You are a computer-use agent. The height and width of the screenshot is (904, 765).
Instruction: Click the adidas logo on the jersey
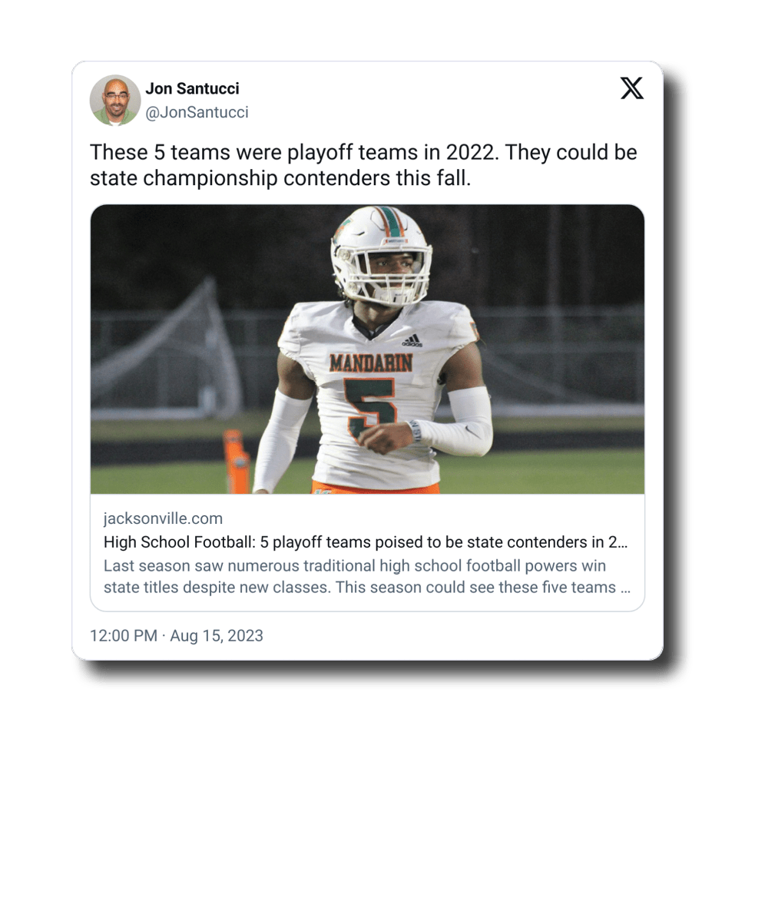[x=412, y=341]
